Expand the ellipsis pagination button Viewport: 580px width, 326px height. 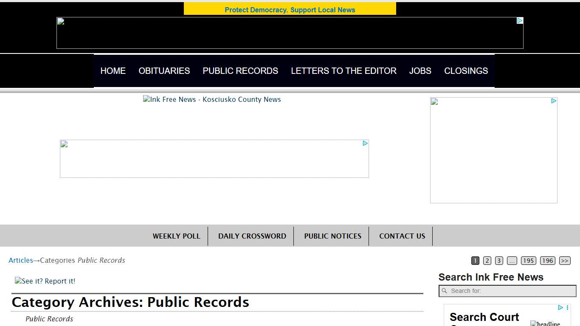(512, 261)
